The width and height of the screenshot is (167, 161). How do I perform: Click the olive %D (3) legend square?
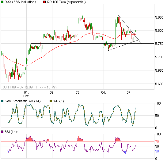[51, 101]
